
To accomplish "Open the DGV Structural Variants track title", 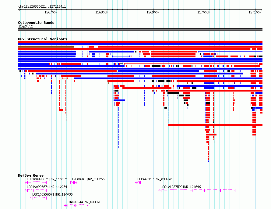I will pos(43,39).
